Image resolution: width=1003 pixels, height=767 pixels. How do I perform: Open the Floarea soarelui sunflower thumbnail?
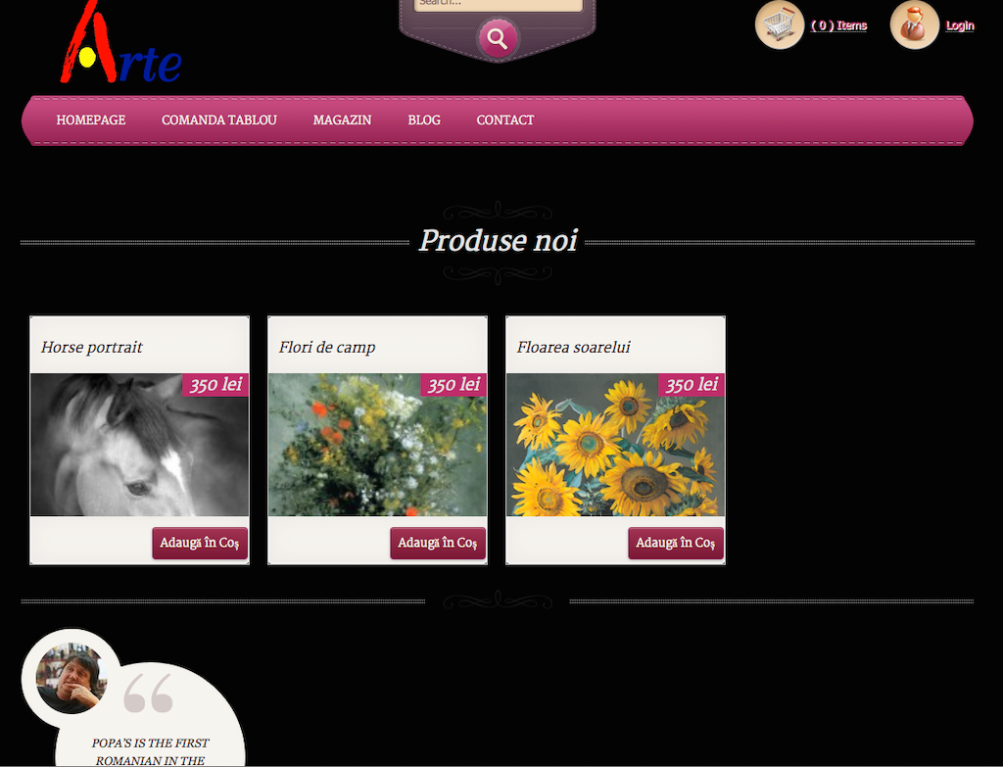point(615,445)
